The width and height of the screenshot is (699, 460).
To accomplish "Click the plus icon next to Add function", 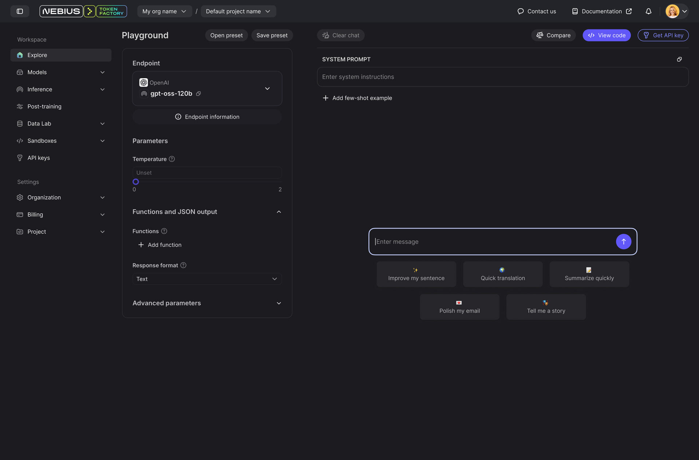I will pyautogui.click(x=141, y=245).
